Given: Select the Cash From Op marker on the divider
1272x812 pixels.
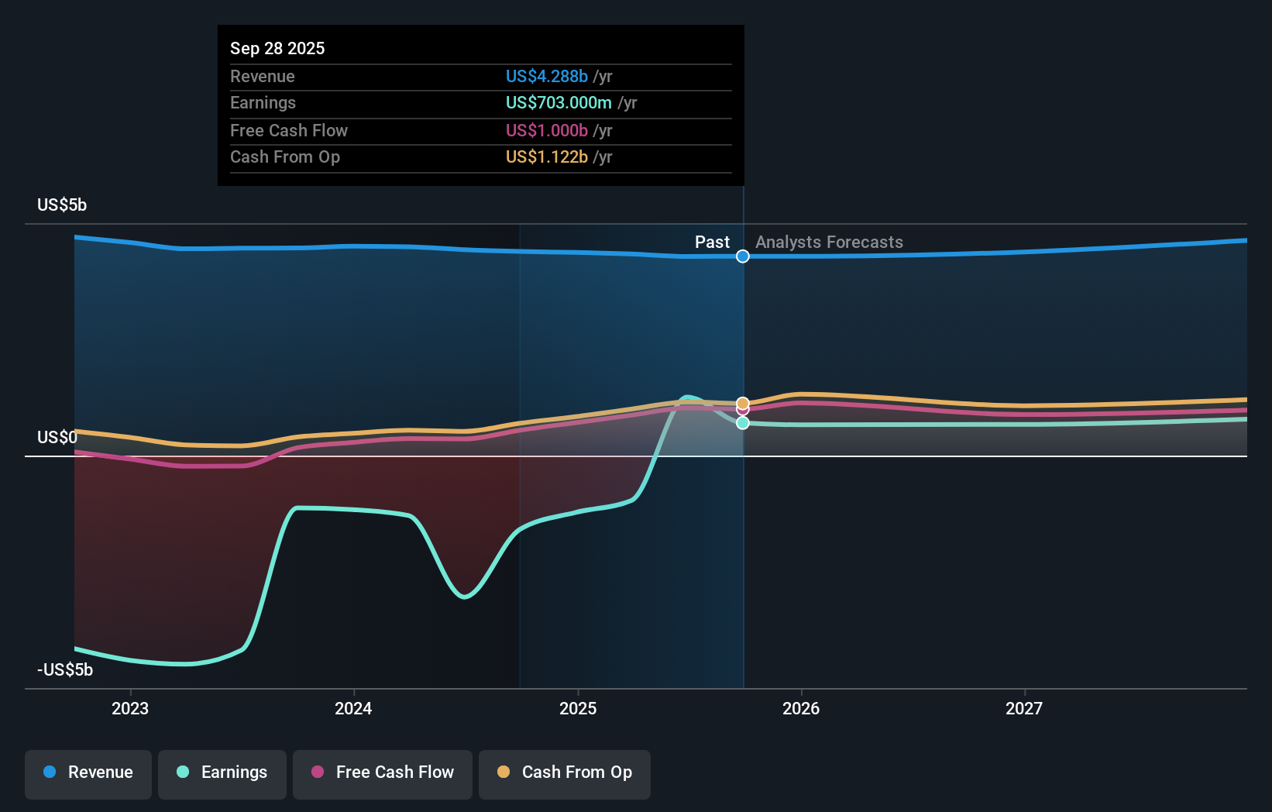Looking at the screenshot, I should click(x=742, y=404).
